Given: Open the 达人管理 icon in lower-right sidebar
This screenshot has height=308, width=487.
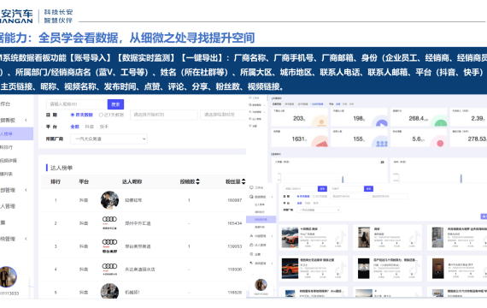Looking at the screenshot, I should pos(251,246).
